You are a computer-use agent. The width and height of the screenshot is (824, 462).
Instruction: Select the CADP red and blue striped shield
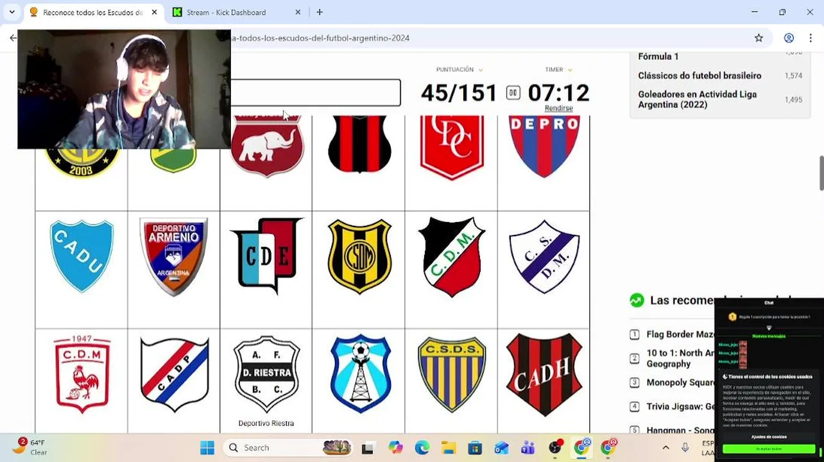(x=174, y=375)
